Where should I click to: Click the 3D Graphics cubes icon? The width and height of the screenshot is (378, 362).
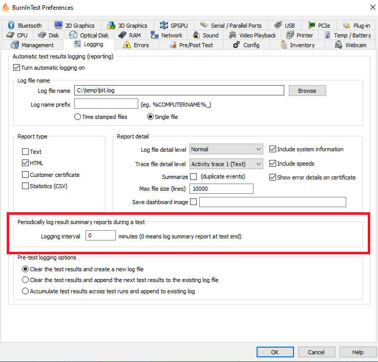[111, 25]
